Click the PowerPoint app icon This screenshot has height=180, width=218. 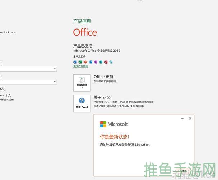[85, 62]
